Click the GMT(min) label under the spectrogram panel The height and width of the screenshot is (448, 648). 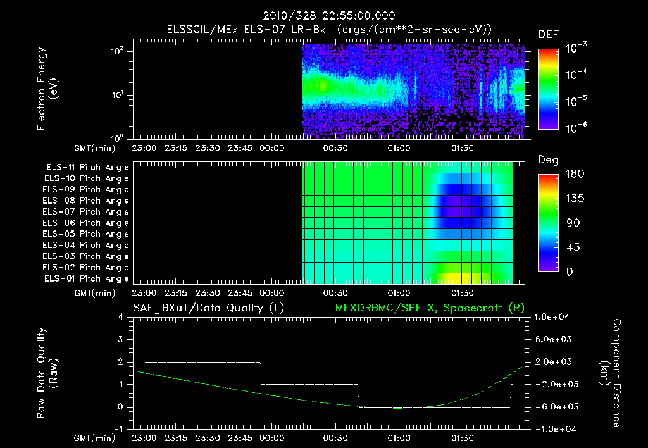coord(95,148)
